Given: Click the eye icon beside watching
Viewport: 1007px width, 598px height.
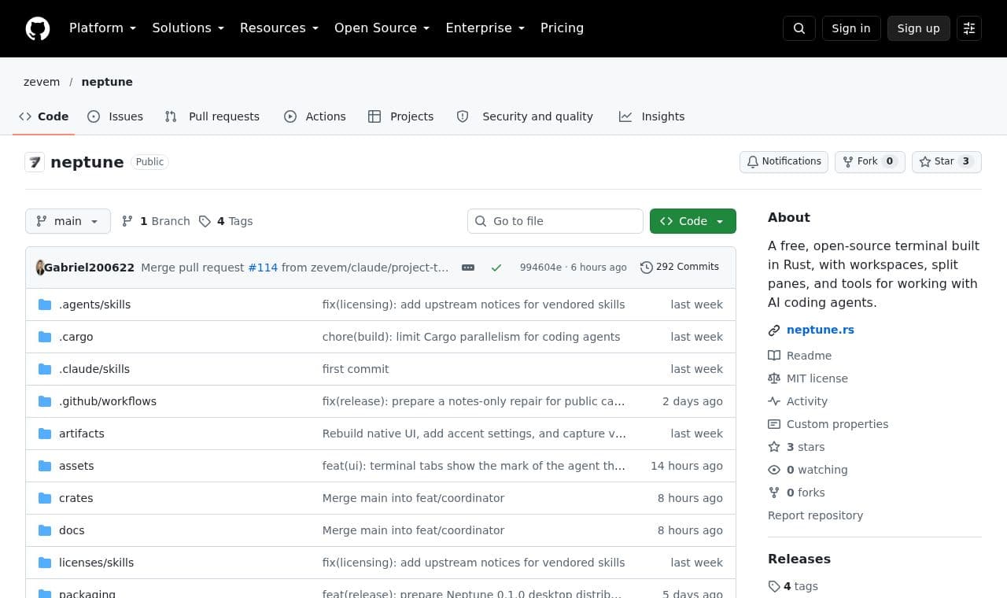Looking at the screenshot, I should (x=774, y=470).
